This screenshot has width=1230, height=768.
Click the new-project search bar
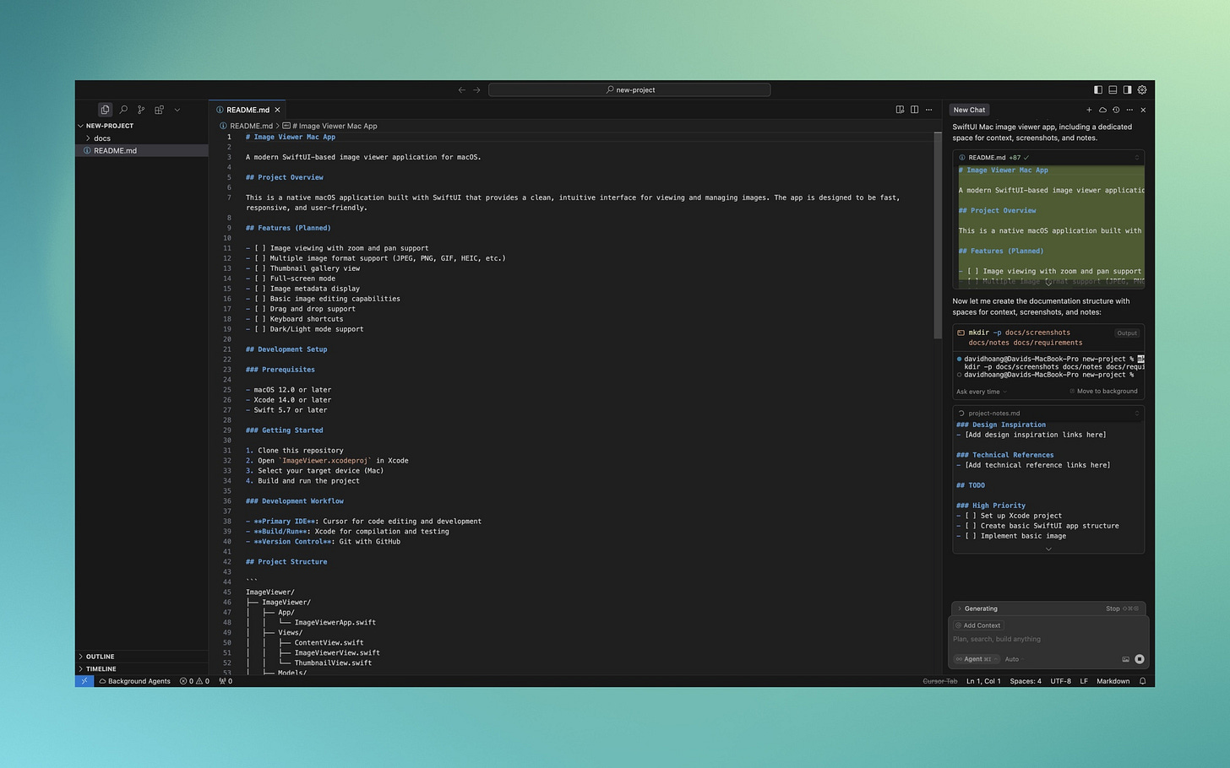[629, 89]
